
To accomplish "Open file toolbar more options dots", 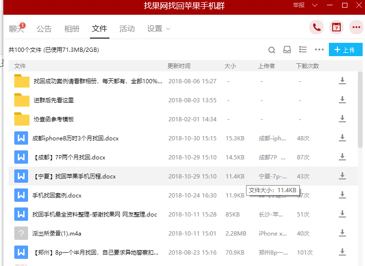I will point(319,49).
